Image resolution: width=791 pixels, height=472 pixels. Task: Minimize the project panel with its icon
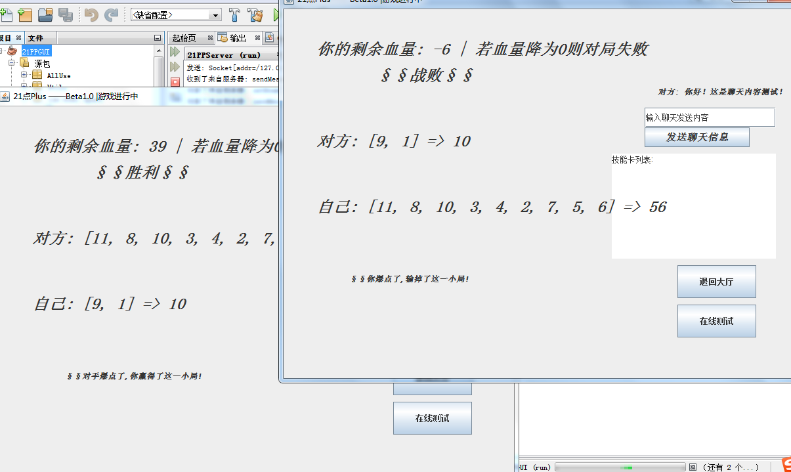click(157, 38)
